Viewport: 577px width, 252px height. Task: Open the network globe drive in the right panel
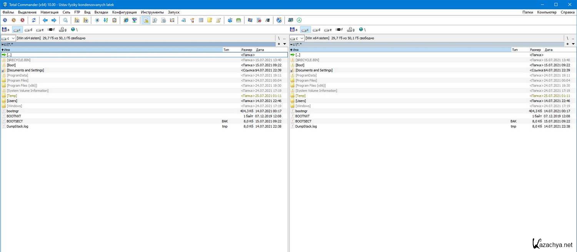click(362, 30)
